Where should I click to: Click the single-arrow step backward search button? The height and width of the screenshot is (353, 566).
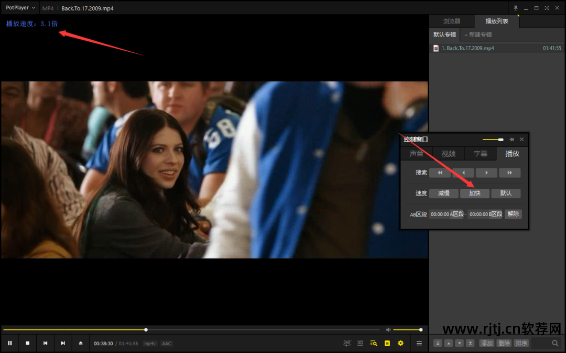click(463, 173)
